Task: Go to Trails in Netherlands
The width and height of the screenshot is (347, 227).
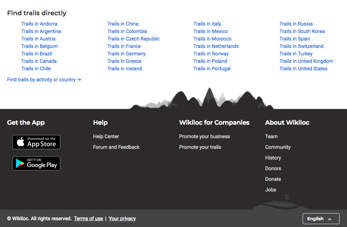Action: (x=216, y=46)
